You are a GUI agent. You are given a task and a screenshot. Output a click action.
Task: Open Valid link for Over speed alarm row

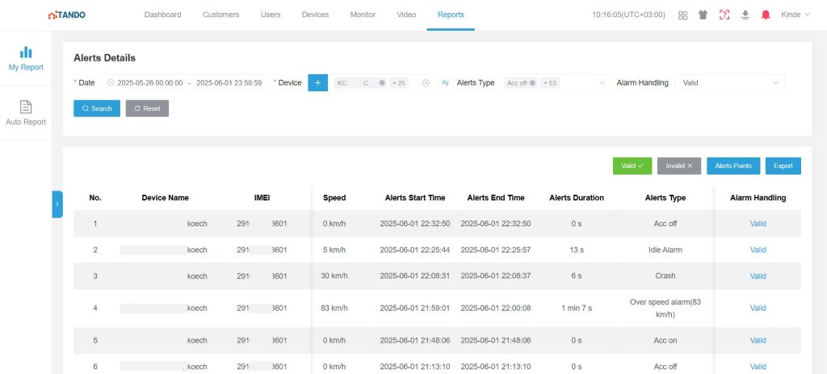pyautogui.click(x=758, y=308)
